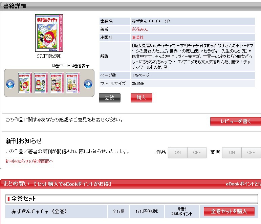The image size is (261, 224).
Task: Open volume 3 thumbnail in carousel
Action: click(57, 83)
